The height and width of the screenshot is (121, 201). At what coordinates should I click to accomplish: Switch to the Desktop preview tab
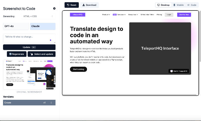(163, 5)
